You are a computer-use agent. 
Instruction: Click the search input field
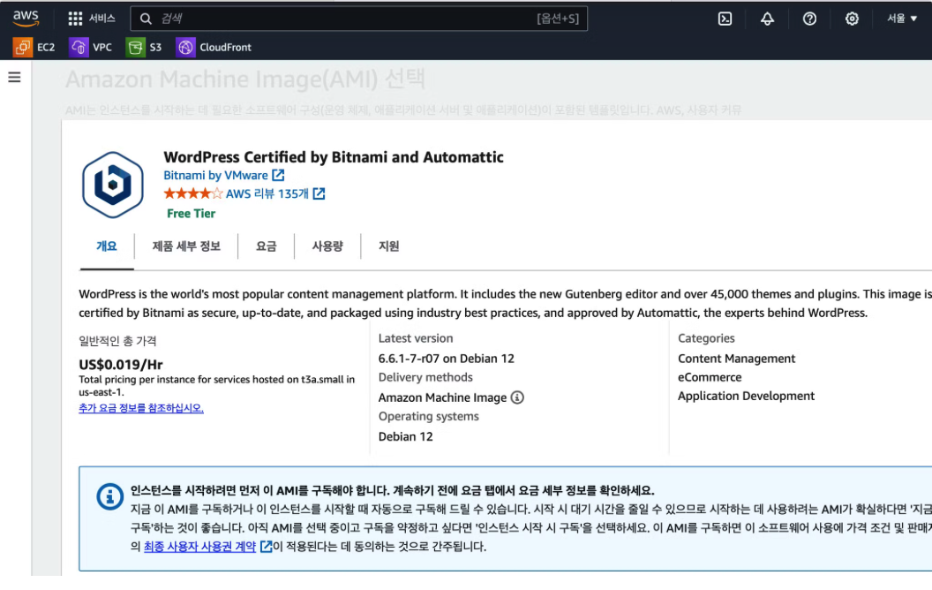point(359,19)
